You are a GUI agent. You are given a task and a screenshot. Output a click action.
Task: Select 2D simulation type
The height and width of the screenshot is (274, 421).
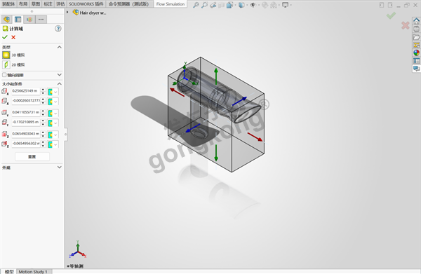[x=6, y=64]
